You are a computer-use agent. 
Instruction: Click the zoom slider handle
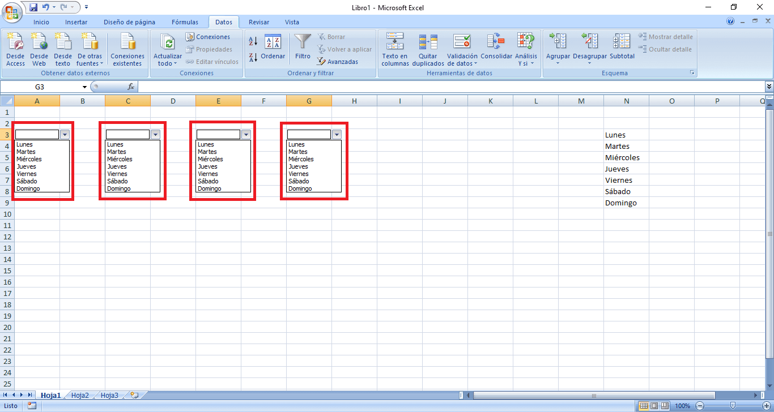coord(733,406)
